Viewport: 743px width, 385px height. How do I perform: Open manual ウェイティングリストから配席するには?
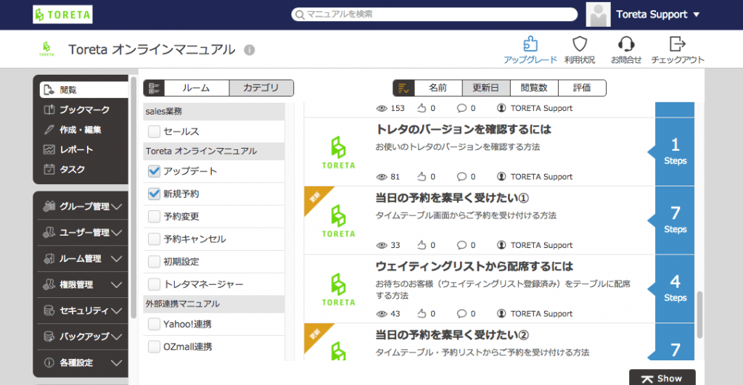(x=475, y=267)
